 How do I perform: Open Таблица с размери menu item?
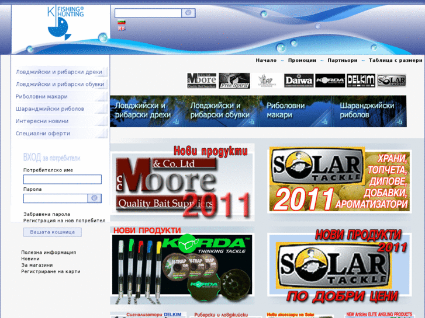(x=395, y=60)
